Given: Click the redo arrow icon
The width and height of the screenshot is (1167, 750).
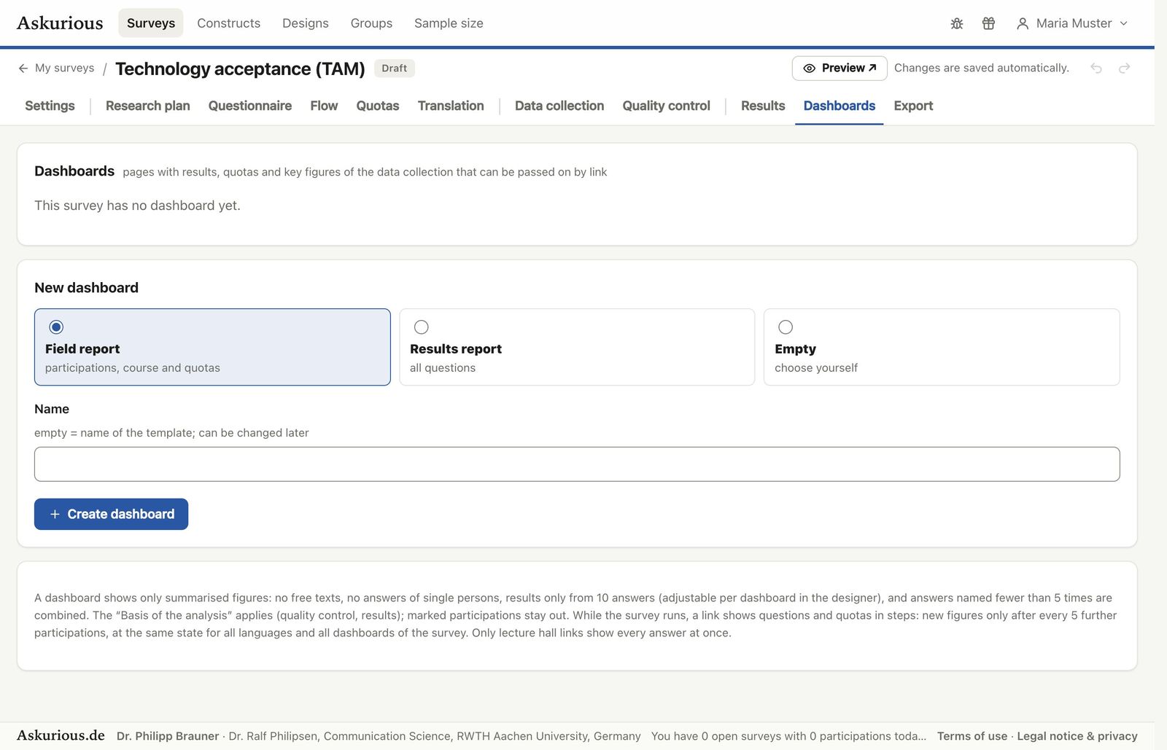Looking at the screenshot, I should [1125, 68].
